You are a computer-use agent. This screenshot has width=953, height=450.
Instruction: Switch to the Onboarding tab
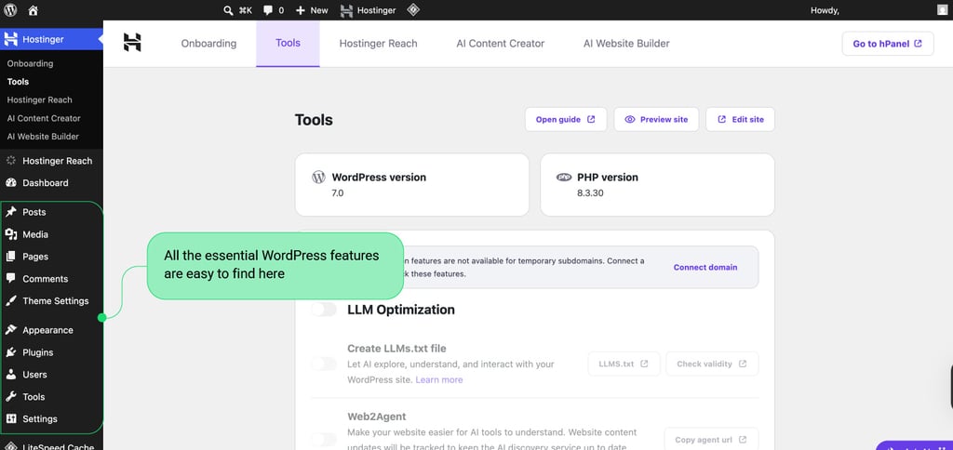click(x=208, y=44)
